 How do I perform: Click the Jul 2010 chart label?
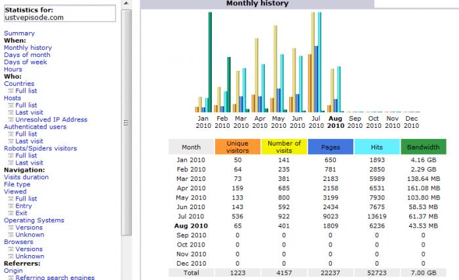tap(316, 122)
